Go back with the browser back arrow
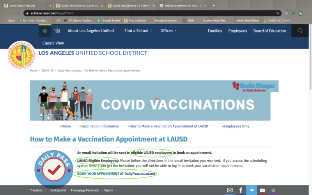The width and height of the screenshot is (312, 195). pyautogui.click(x=5, y=13)
